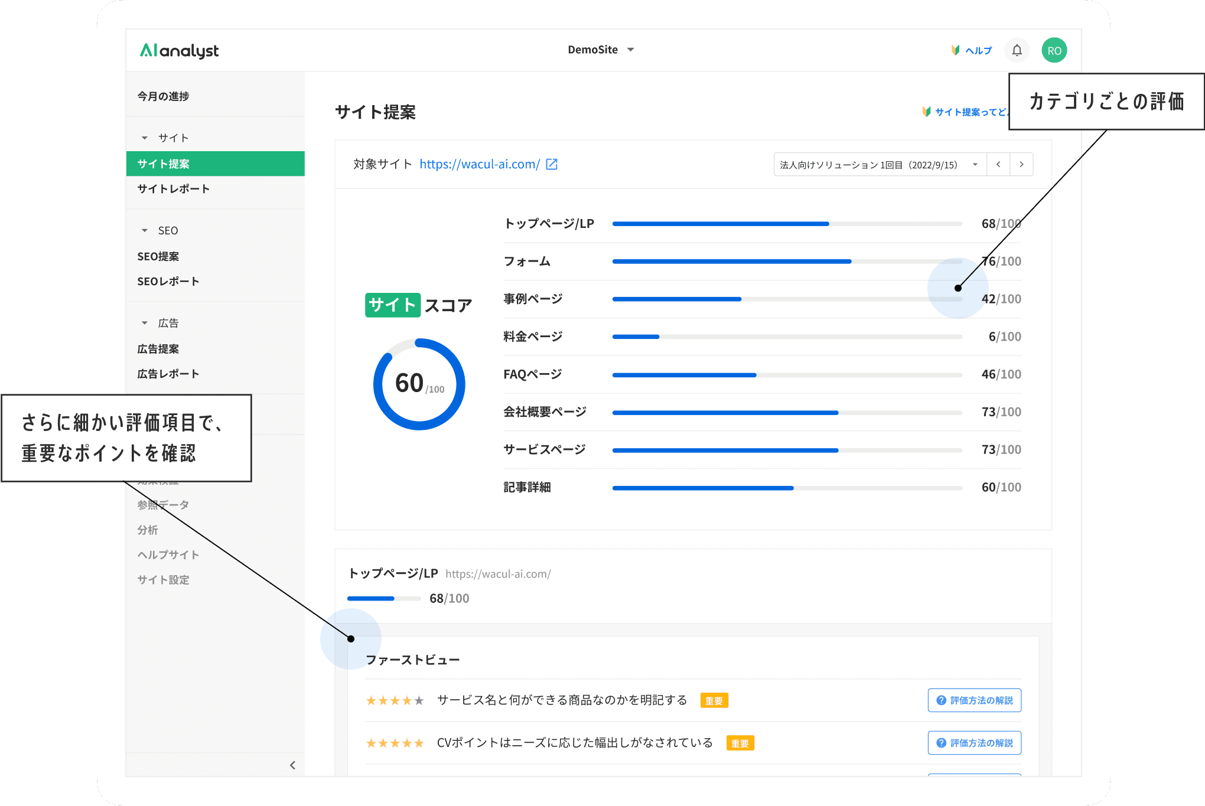The image size is (1205, 806).
Task: Open 広告レポート in the sidebar
Action: 168,374
